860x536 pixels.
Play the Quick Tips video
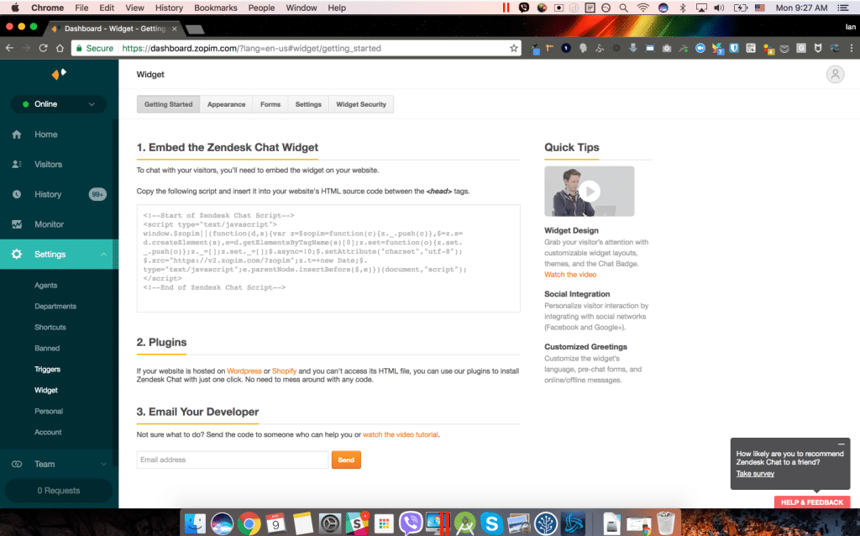click(x=590, y=191)
